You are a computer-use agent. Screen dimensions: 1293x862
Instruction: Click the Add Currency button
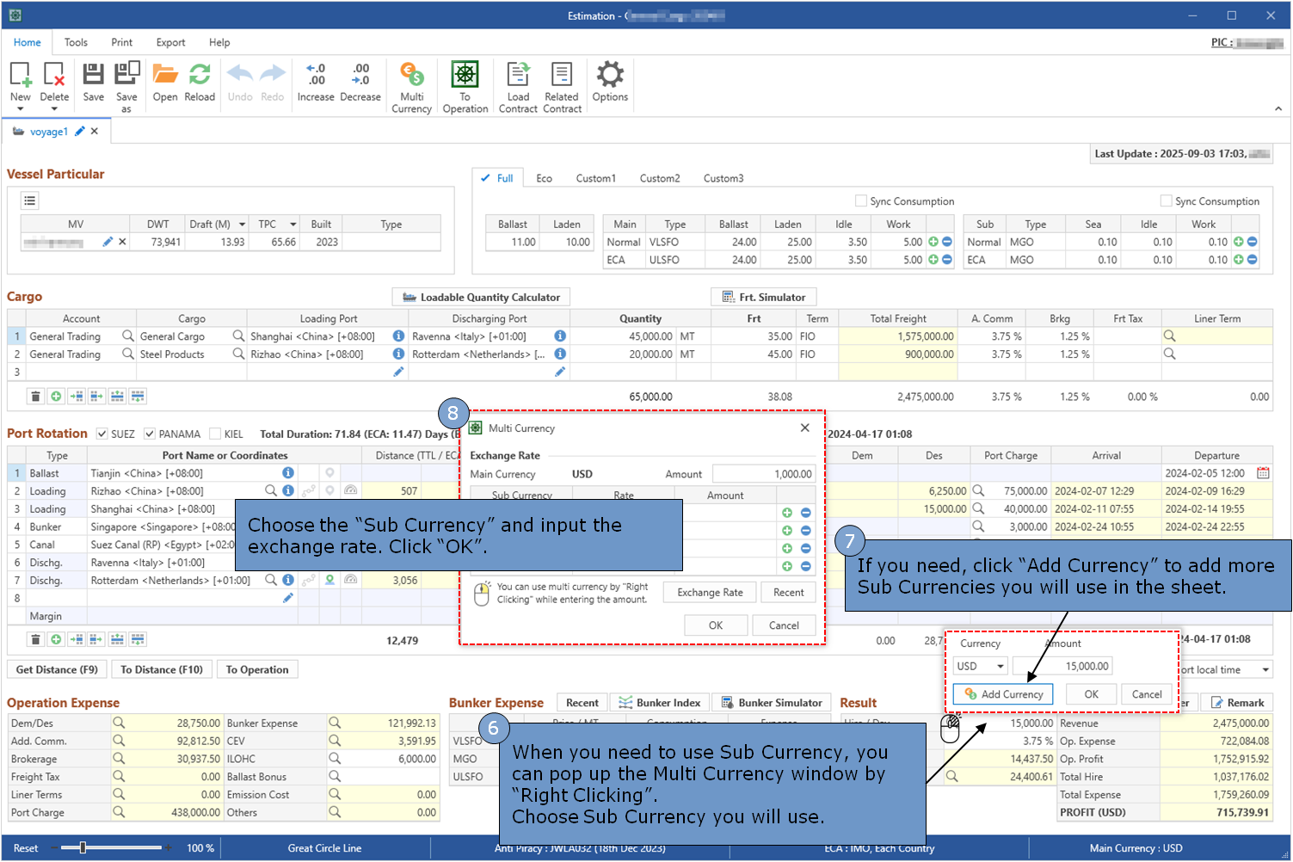tap(1003, 694)
